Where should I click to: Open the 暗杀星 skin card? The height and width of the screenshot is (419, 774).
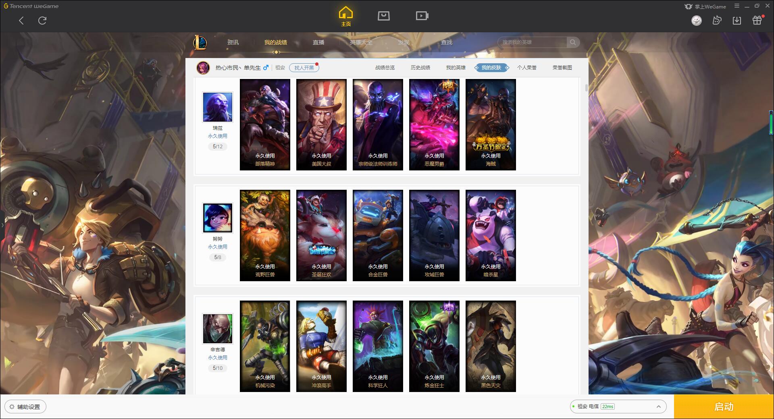tap(491, 235)
